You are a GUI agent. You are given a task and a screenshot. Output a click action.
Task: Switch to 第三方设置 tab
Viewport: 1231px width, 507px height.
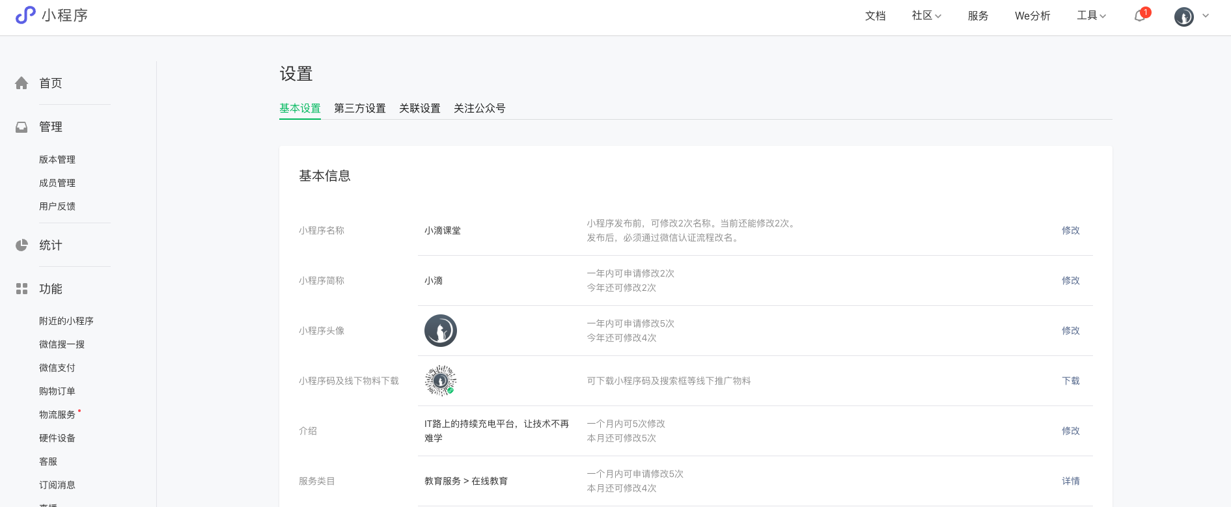(360, 108)
